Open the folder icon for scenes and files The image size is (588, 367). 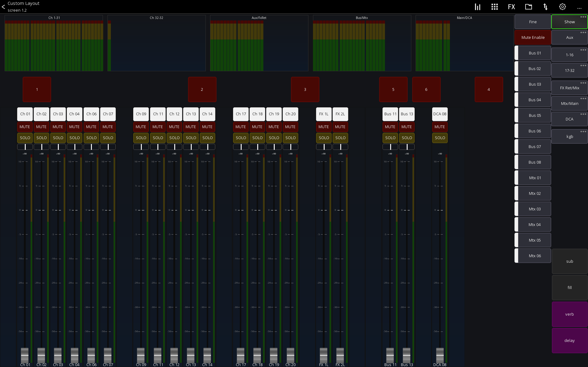coord(528,7)
